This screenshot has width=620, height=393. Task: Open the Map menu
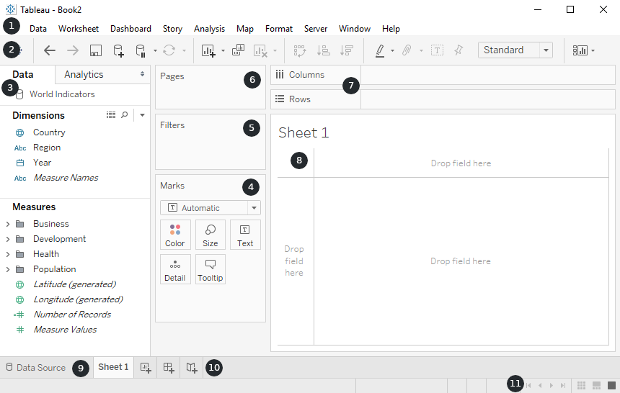click(245, 29)
